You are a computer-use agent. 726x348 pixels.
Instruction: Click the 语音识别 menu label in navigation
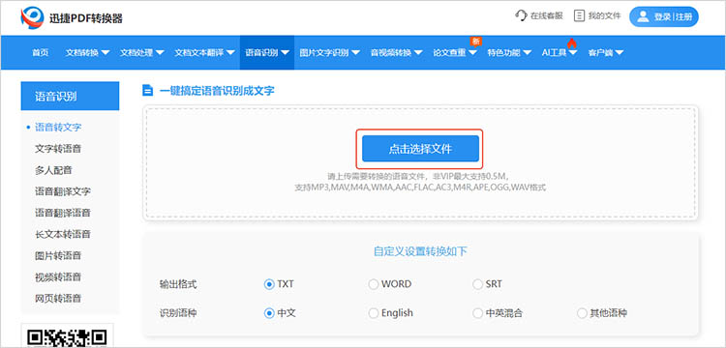coord(261,53)
